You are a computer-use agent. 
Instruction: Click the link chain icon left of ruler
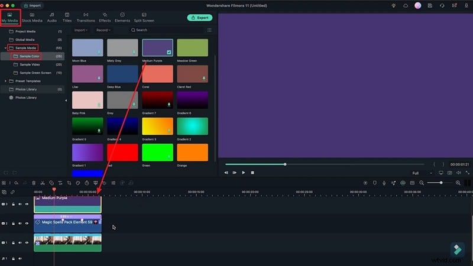tap(12, 192)
